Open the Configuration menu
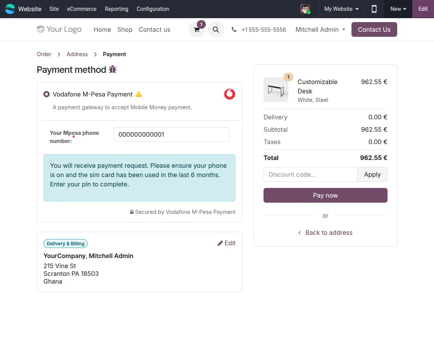Image resolution: width=434 pixels, height=341 pixels. tap(153, 9)
